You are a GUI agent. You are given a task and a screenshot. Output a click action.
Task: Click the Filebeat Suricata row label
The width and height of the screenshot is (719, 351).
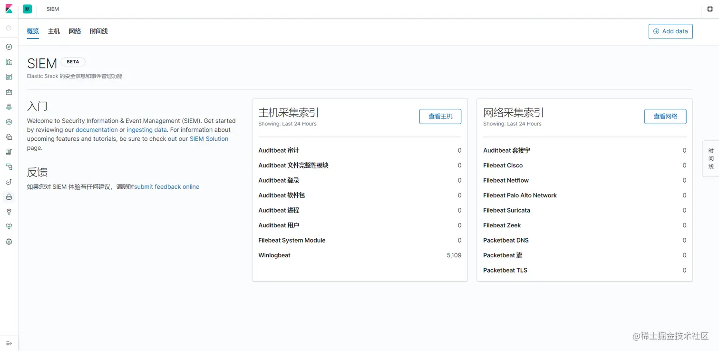506,211
